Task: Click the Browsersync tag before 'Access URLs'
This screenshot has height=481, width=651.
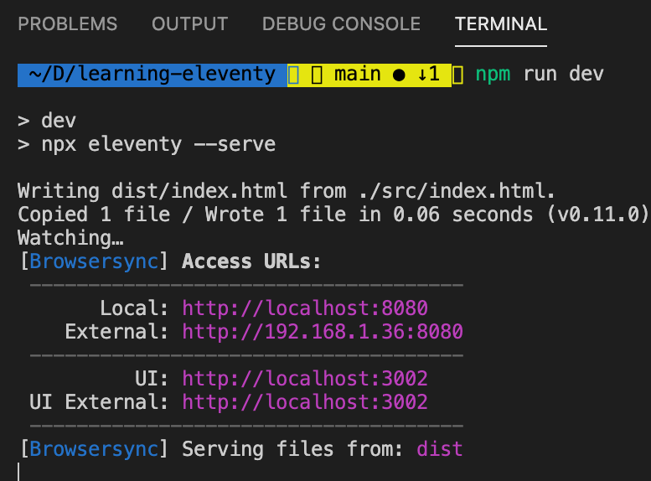Action: tap(94, 261)
